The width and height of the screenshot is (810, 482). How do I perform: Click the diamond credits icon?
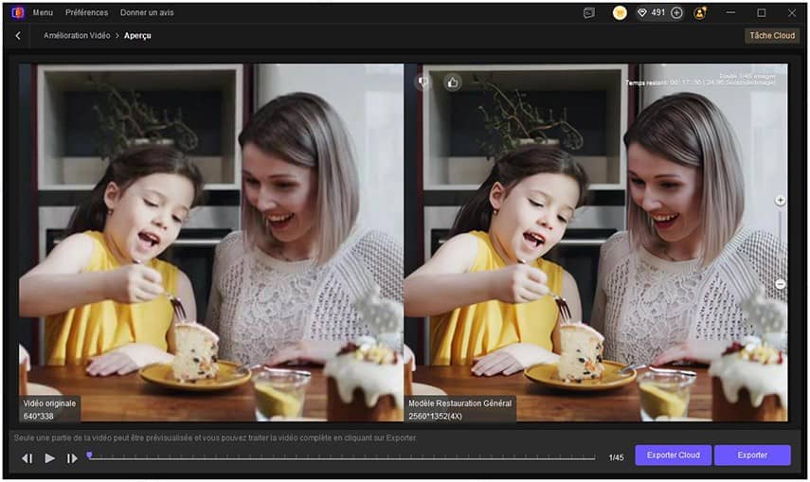coord(642,13)
